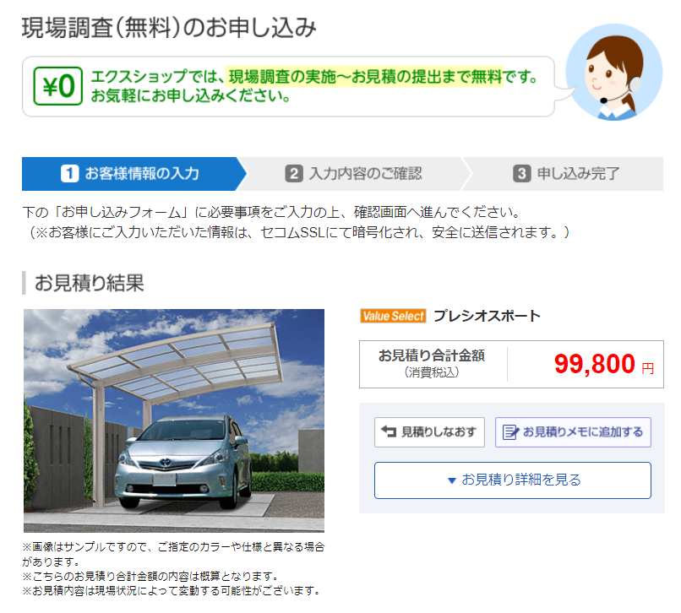The height and width of the screenshot is (613, 681).
Task: Click the お見積りメモに追加する button
Action: pyautogui.click(x=573, y=432)
